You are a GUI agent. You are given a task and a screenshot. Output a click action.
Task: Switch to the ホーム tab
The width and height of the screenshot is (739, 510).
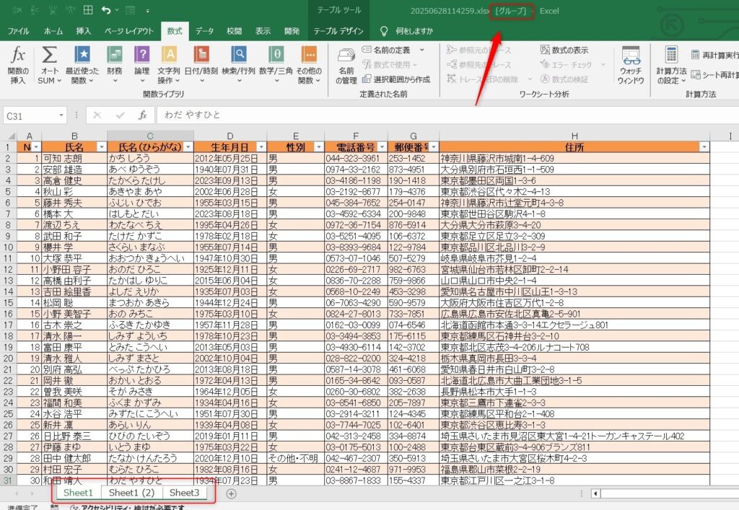(53, 31)
